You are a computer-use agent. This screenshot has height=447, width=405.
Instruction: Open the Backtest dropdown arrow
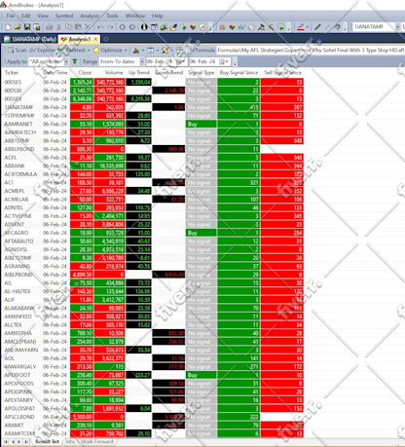pyautogui.click(x=89, y=51)
